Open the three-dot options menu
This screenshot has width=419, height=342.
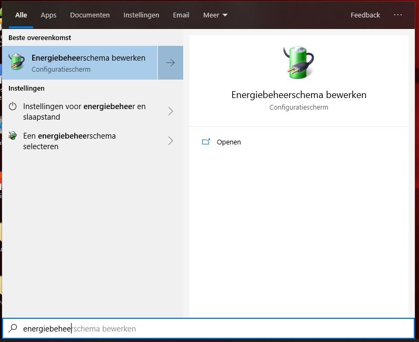click(x=398, y=15)
